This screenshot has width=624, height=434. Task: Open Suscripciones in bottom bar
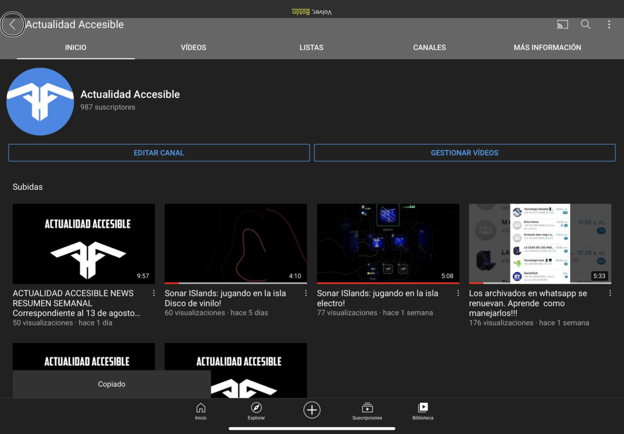point(367,411)
